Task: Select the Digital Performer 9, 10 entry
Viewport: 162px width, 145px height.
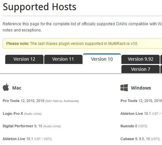Action: tap(32, 126)
